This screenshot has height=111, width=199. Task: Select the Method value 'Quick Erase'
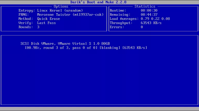pyautogui.click(x=48, y=19)
